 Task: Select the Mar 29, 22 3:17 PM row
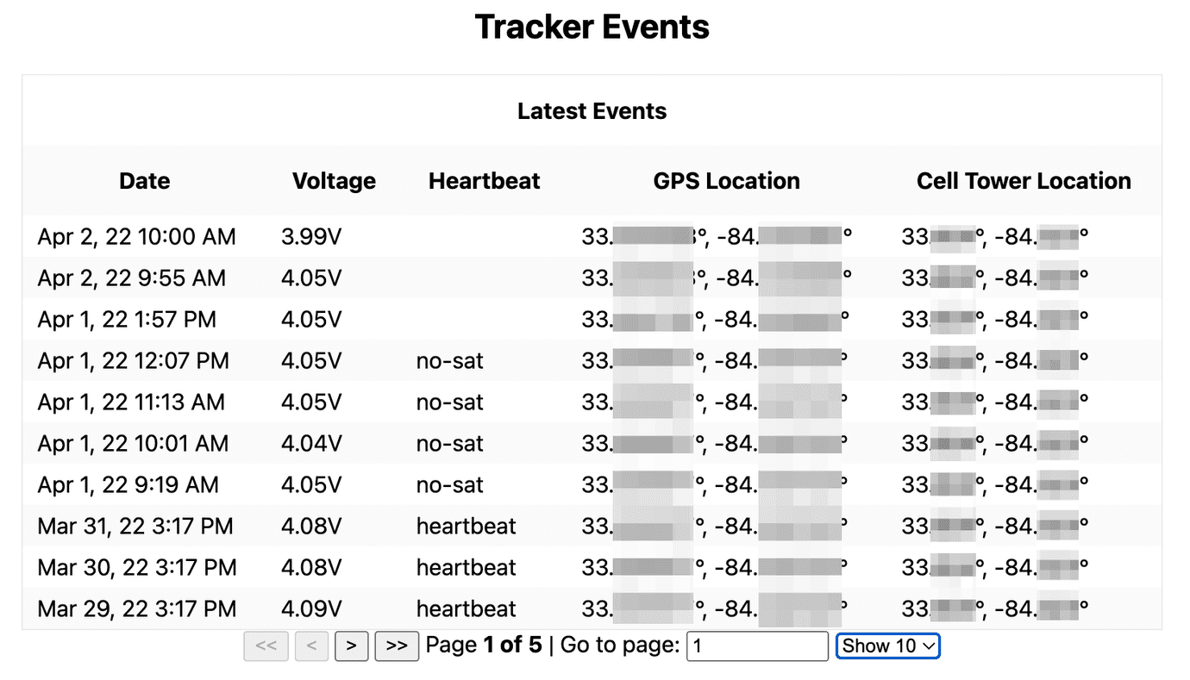[135, 608]
